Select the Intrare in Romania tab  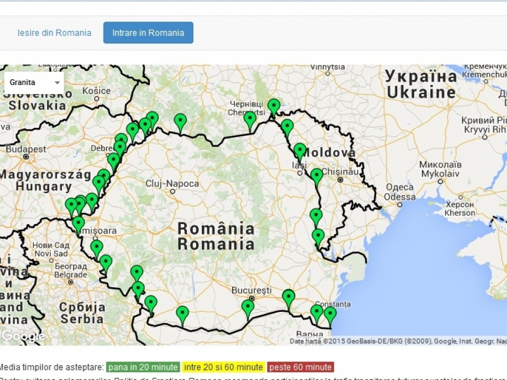coord(148,33)
